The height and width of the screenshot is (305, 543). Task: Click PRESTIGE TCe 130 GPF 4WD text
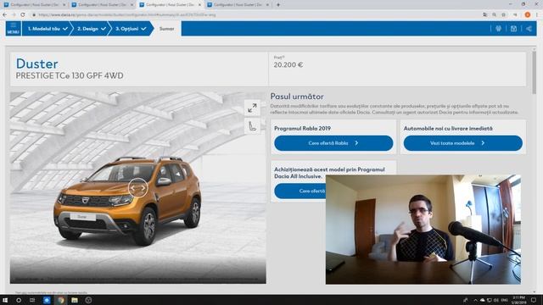coord(70,75)
